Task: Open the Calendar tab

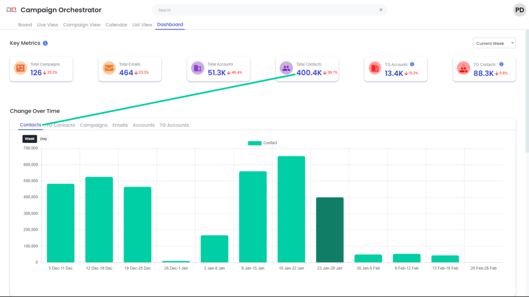Action: [x=116, y=25]
